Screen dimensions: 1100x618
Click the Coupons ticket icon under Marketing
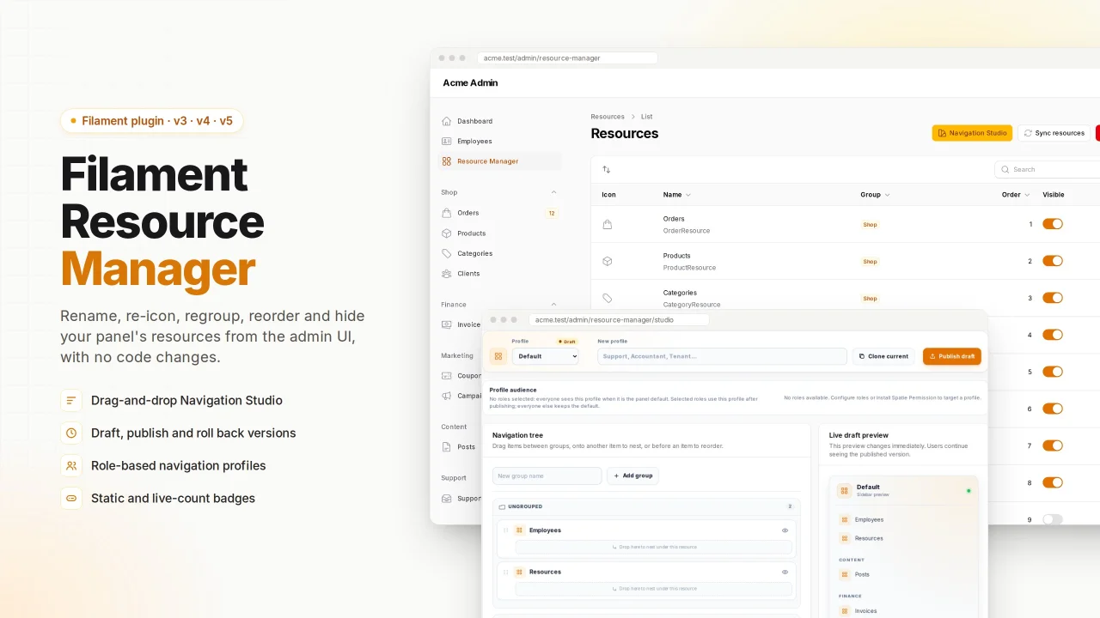[x=446, y=376]
